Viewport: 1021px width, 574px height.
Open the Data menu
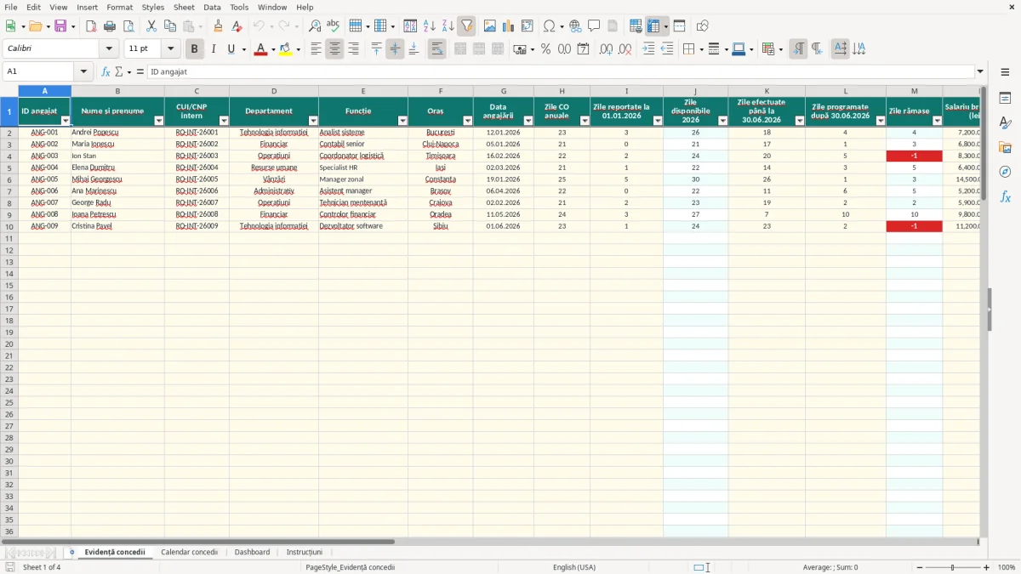(x=212, y=7)
